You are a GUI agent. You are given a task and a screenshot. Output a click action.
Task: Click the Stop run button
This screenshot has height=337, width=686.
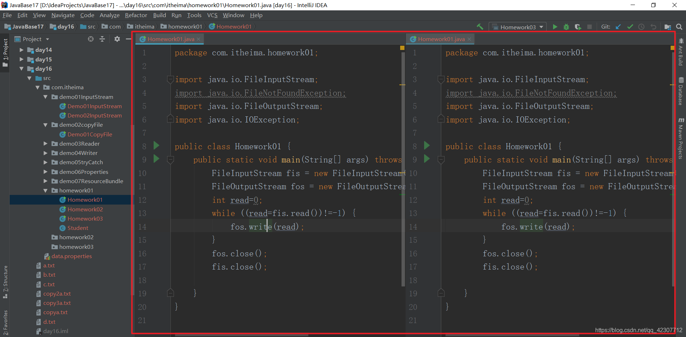pos(590,27)
